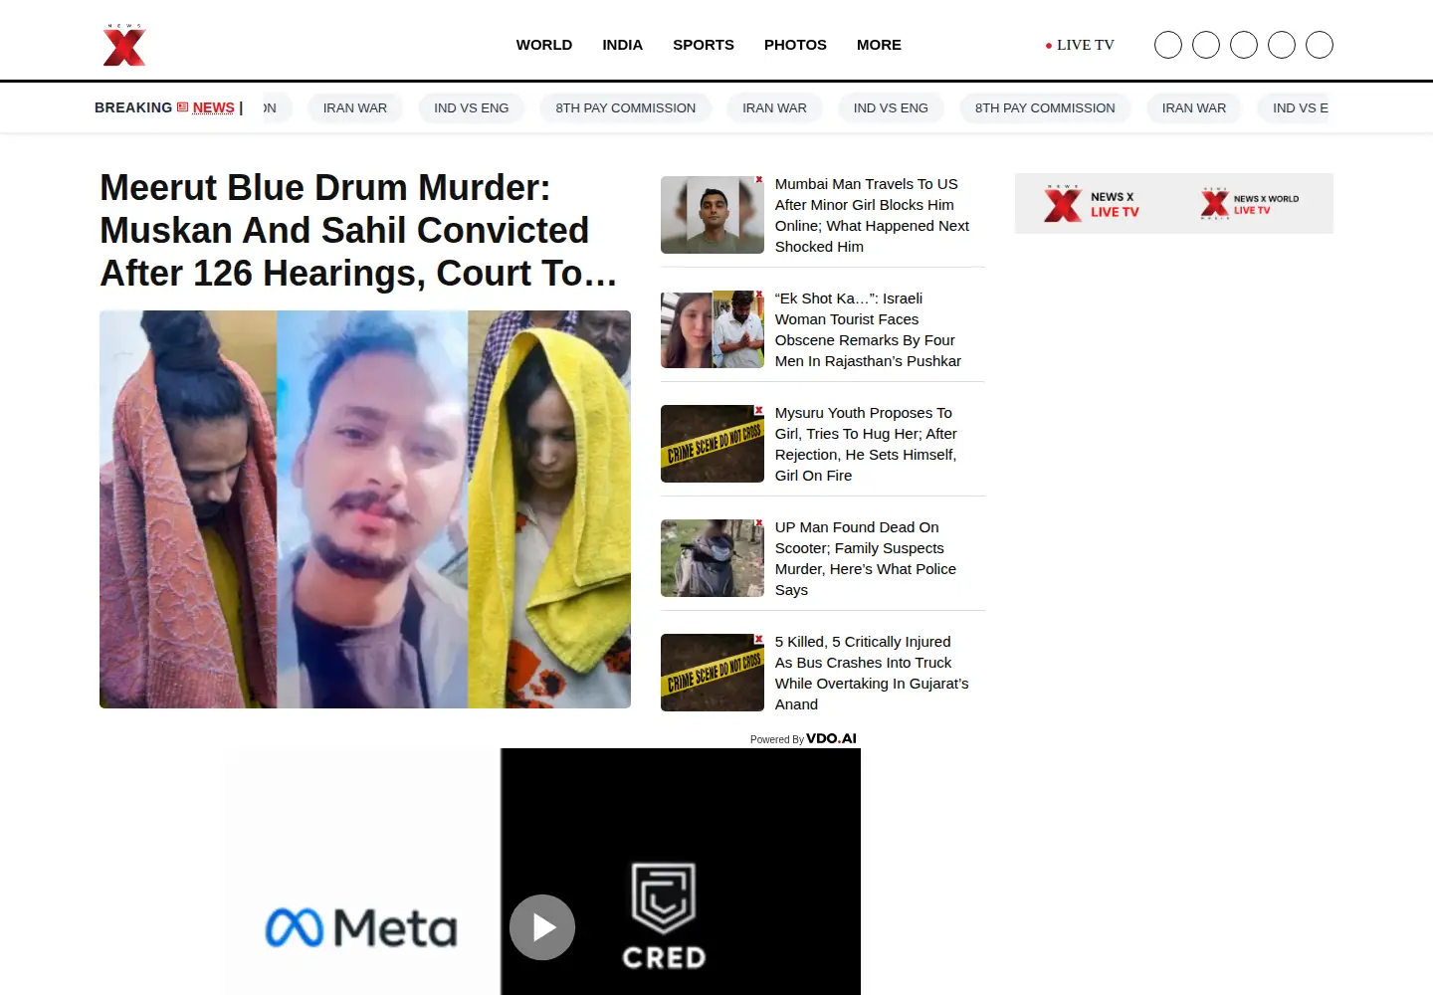Click the NewsX red X logo

(x=124, y=45)
